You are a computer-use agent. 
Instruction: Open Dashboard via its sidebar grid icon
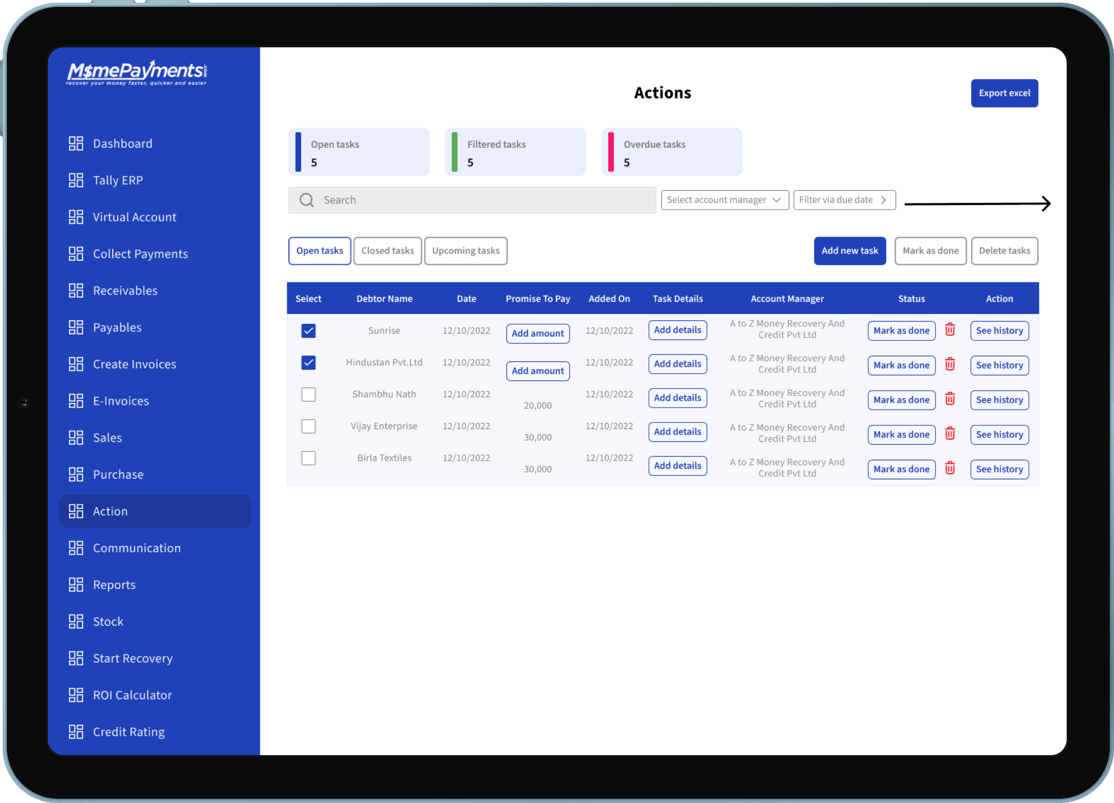(x=76, y=144)
